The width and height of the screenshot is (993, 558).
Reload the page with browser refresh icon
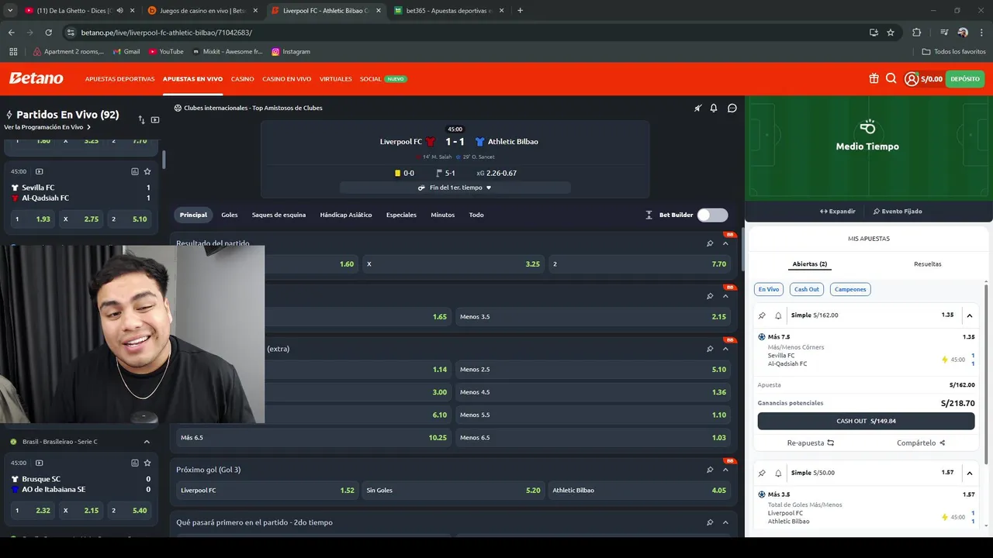click(x=48, y=33)
